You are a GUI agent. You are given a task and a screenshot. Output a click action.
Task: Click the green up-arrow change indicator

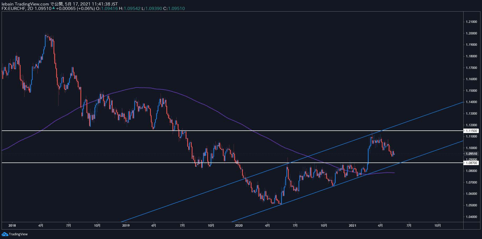(54, 8)
